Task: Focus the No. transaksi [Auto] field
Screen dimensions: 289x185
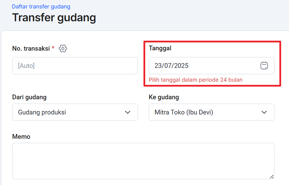Action: point(75,65)
